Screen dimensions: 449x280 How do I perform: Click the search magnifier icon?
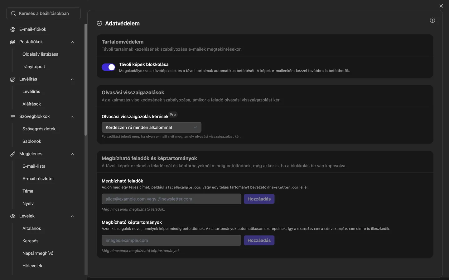13,13
